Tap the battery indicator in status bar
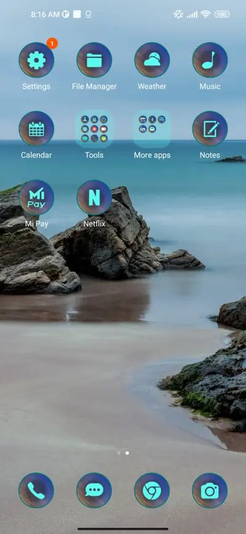 click(222, 14)
